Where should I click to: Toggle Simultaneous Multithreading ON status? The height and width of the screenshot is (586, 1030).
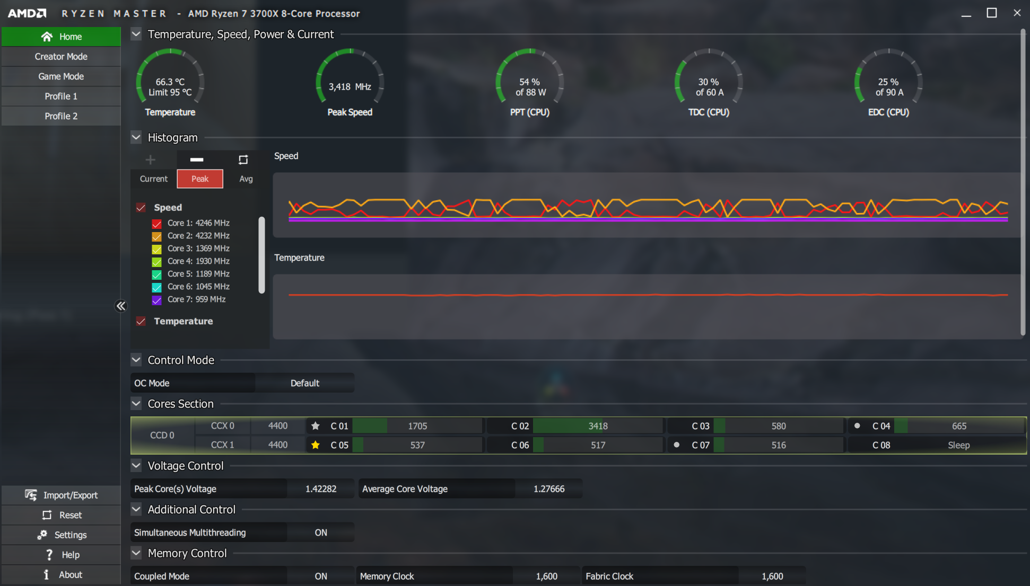tap(319, 532)
